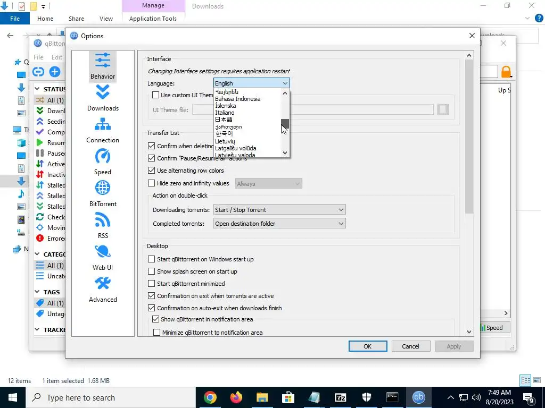Open the Downloading torrents action dropdown
Viewport: 545px width, 408px height.
point(279,210)
